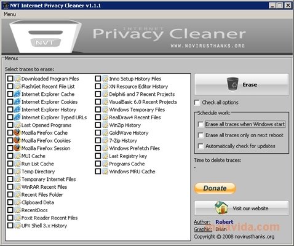Click the Internet Explorer Typed URLs icon
Viewport: 294px width, 246px height.
coord(17,117)
